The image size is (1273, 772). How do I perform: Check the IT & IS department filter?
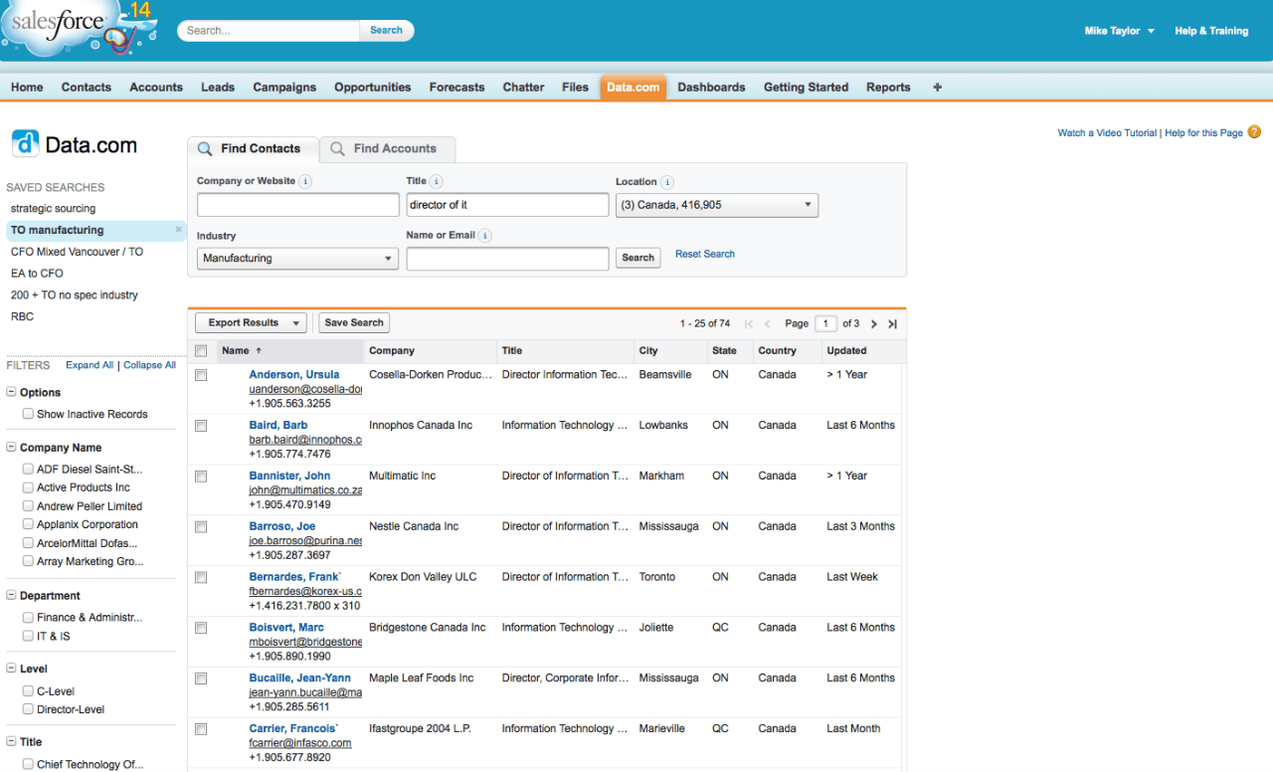coord(28,636)
